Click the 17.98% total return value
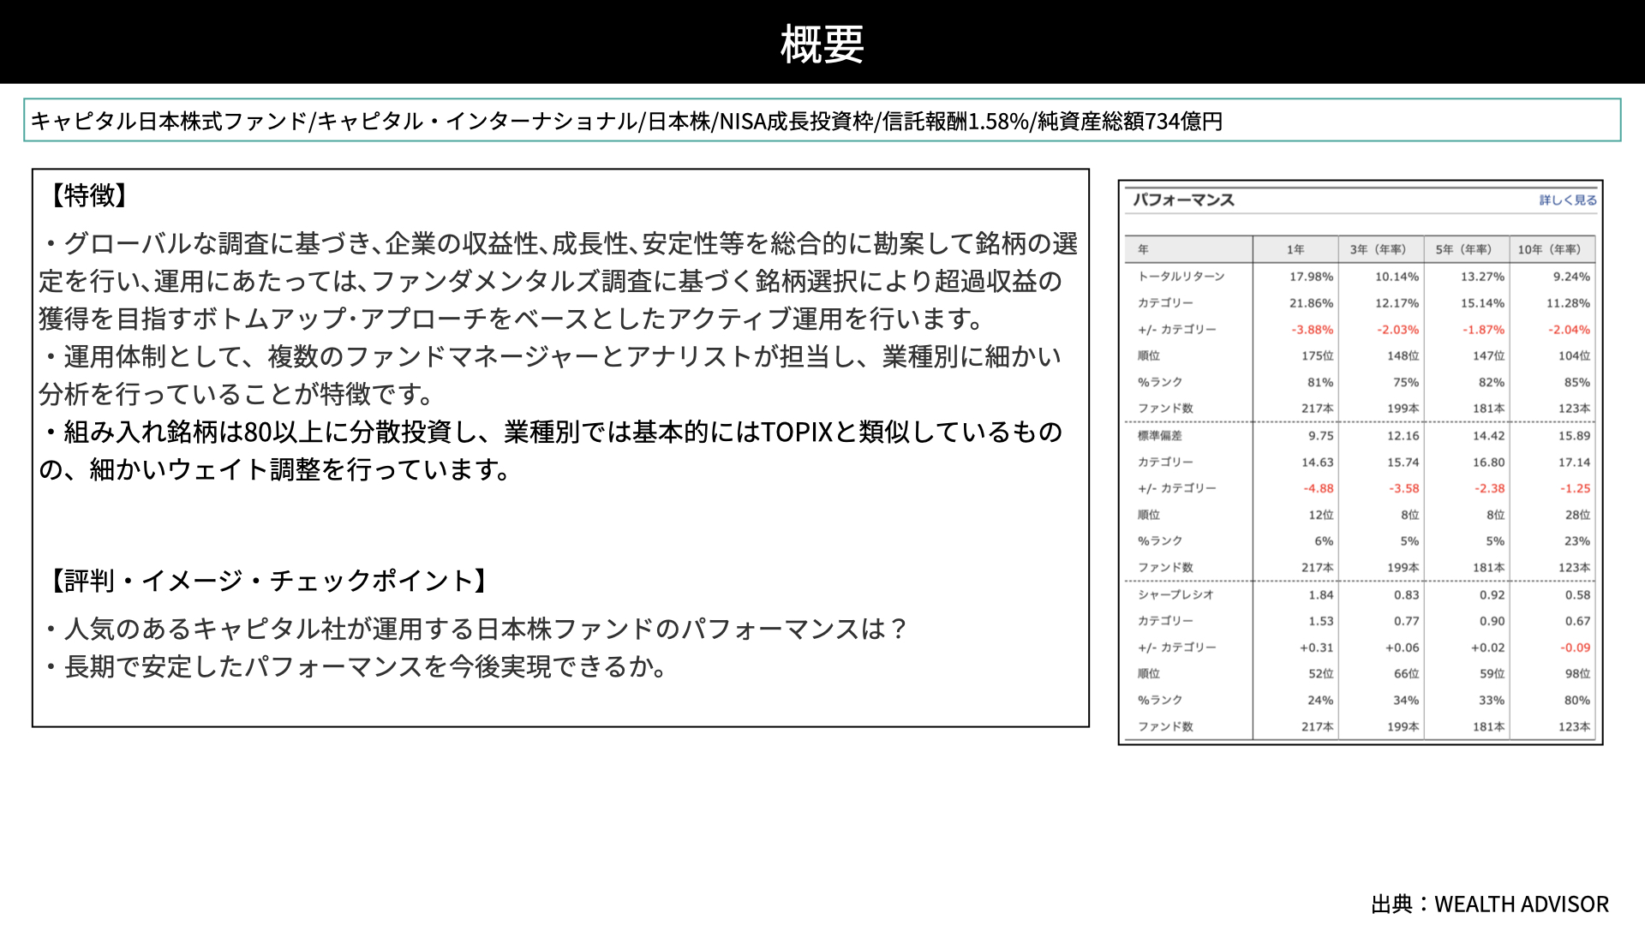Viewport: 1645px width, 925px height. 1312,277
